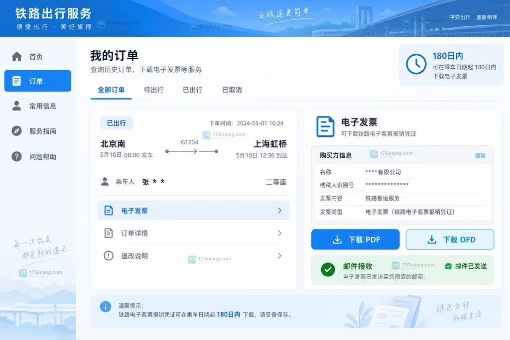Switch to the 已取消 tab
Image resolution: width=510 pixels, height=340 pixels.
tap(232, 90)
